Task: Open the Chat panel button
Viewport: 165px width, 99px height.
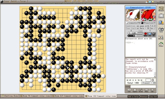Action: [129, 91]
